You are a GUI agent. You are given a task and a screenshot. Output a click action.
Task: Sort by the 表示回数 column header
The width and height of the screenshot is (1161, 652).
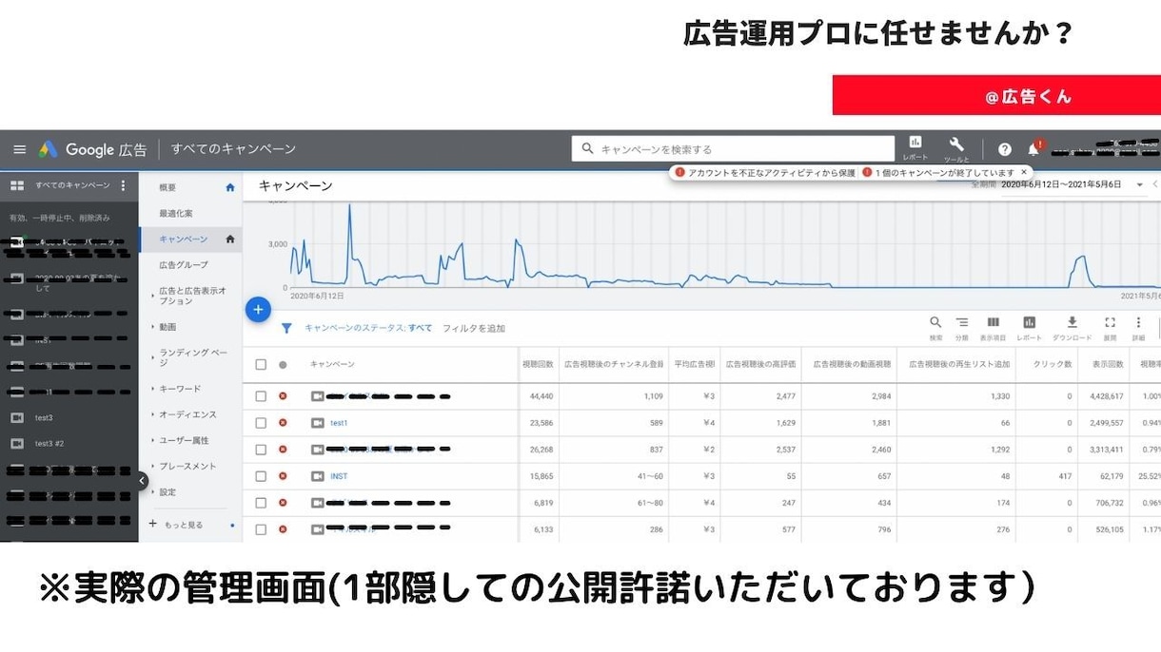[x=1107, y=364]
